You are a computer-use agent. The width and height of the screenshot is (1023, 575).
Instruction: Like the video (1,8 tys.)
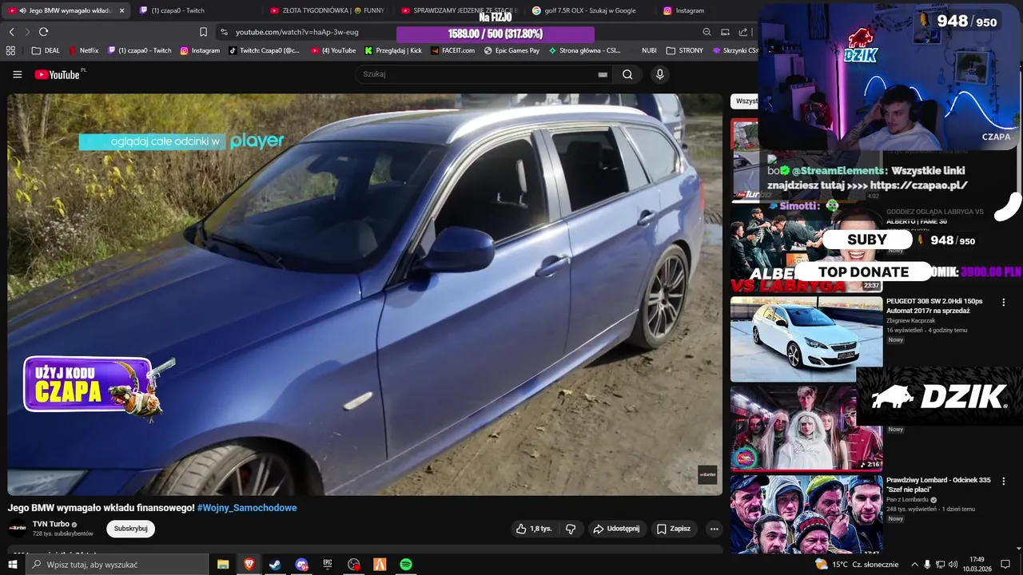pyautogui.click(x=534, y=529)
